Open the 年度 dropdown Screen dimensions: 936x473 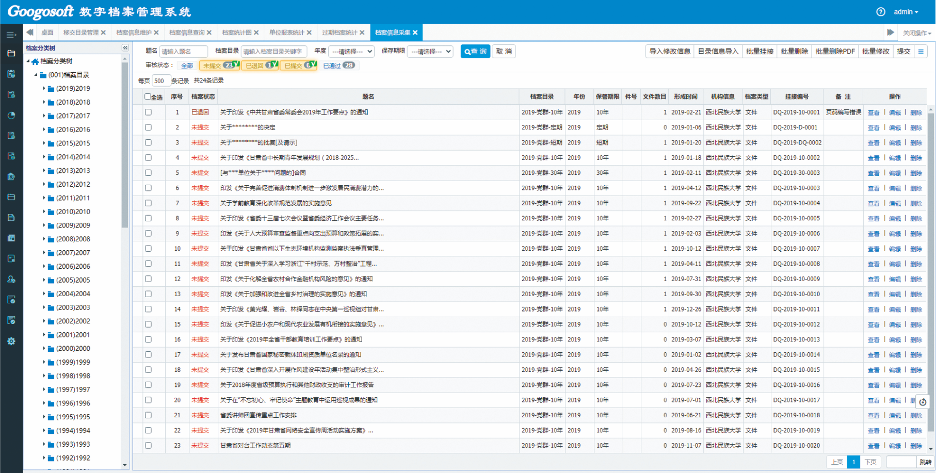click(x=352, y=52)
